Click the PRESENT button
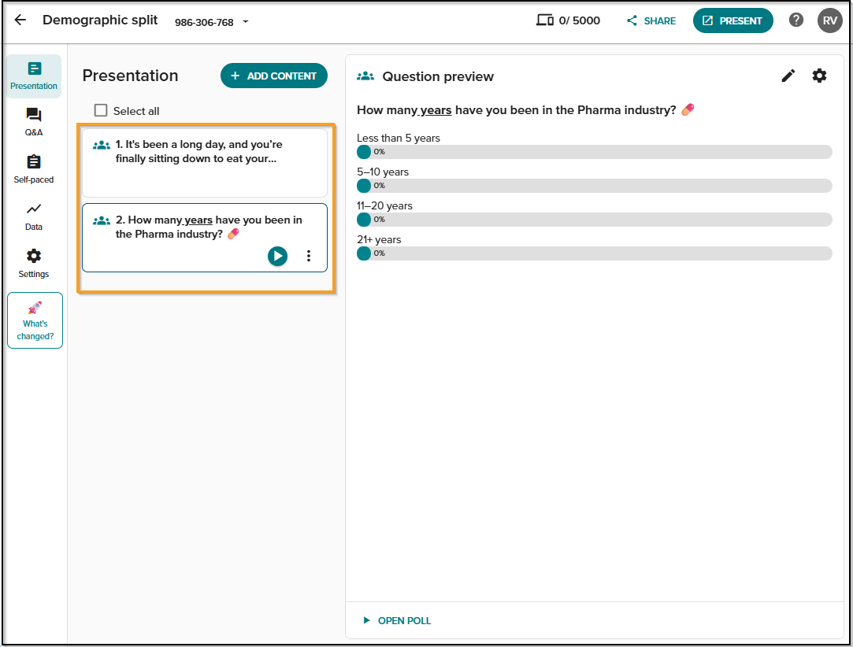 coord(732,20)
